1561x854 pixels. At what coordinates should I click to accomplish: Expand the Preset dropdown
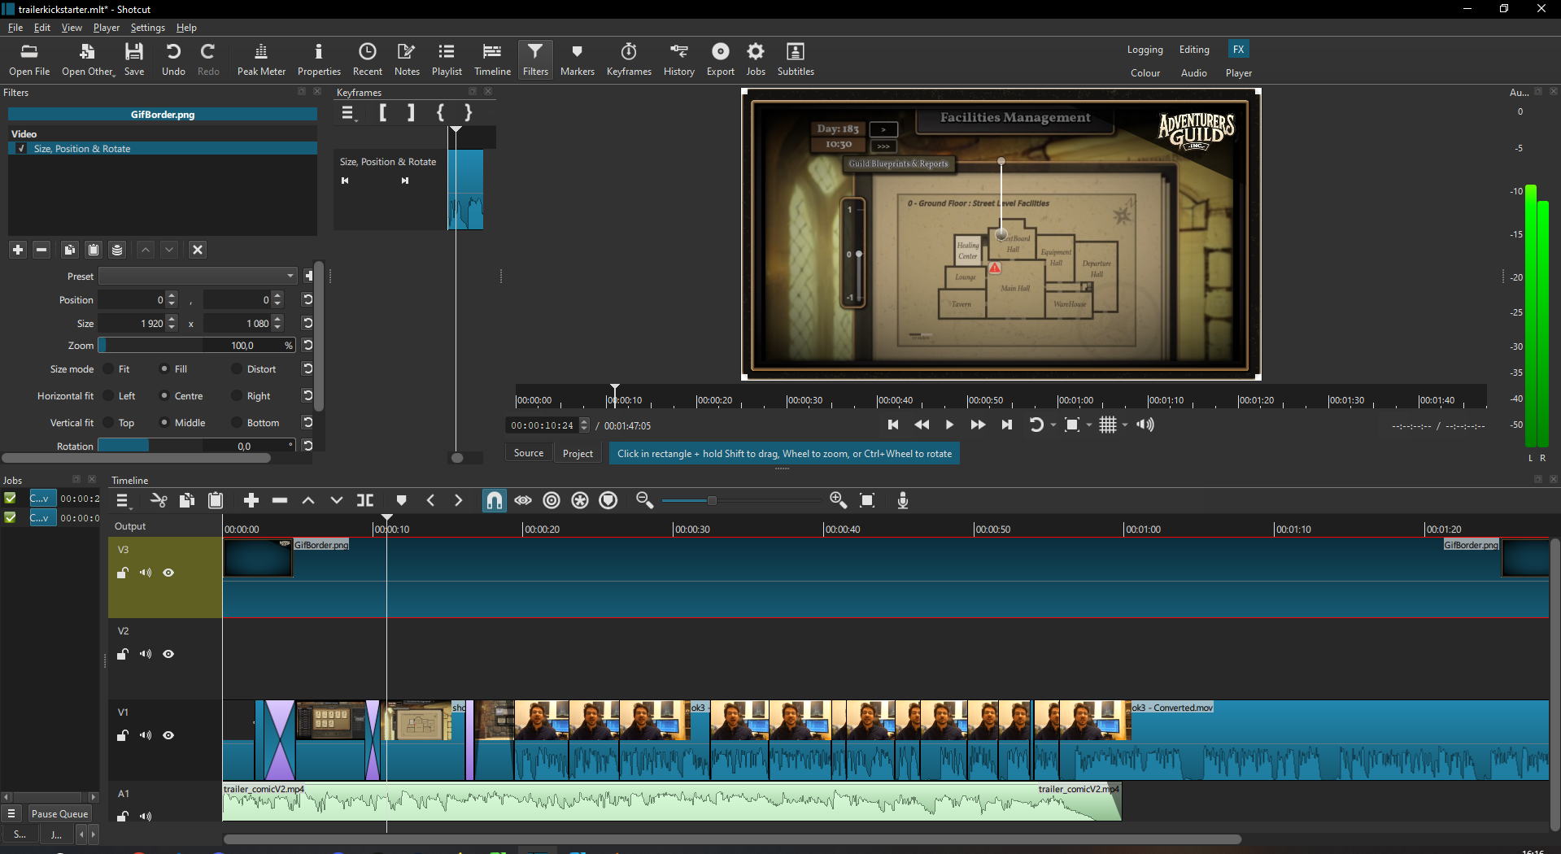[x=198, y=276]
